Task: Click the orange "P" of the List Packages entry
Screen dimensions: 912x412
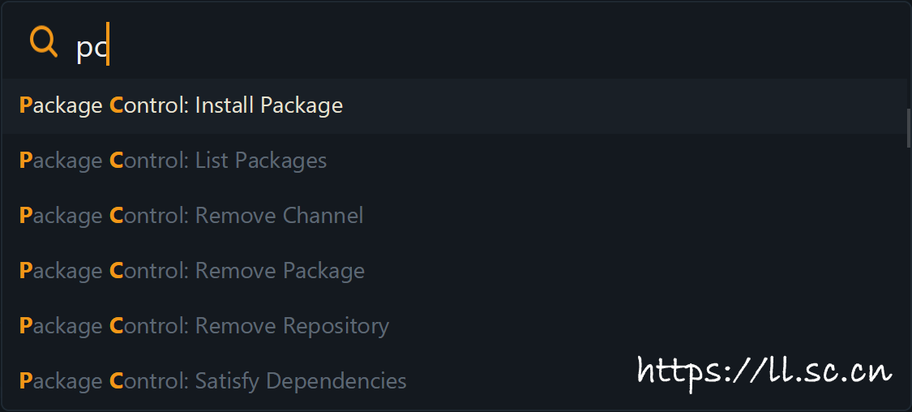Action: click(x=25, y=161)
